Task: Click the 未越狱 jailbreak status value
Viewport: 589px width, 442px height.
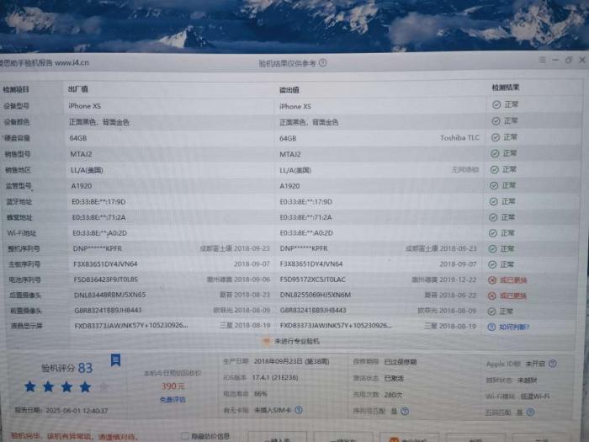Action: (527, 381)
